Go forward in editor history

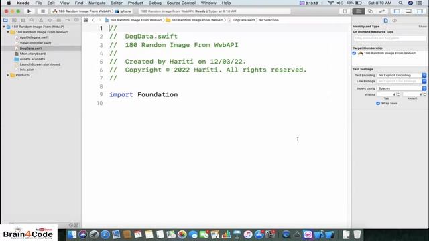(100, 20)
